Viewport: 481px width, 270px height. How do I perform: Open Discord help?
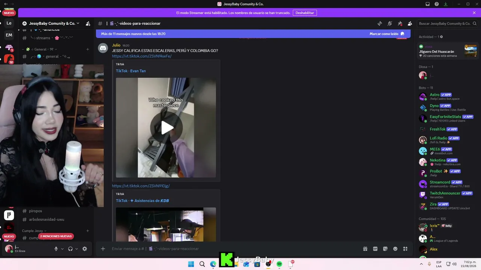[x=437, y=4]
